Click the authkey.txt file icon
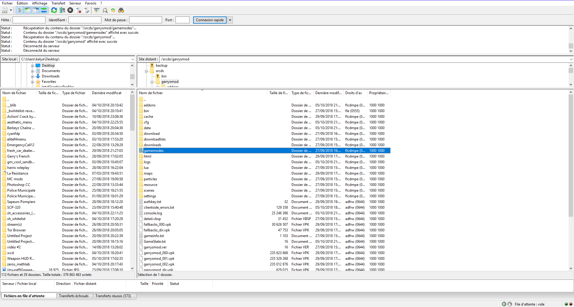The width and height of the screenshot is (574, 307). (141, 202)
